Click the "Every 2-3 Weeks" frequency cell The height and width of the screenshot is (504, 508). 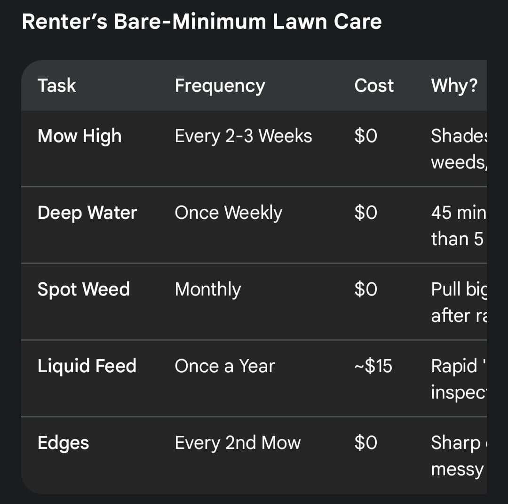click(x=243, y=136)
